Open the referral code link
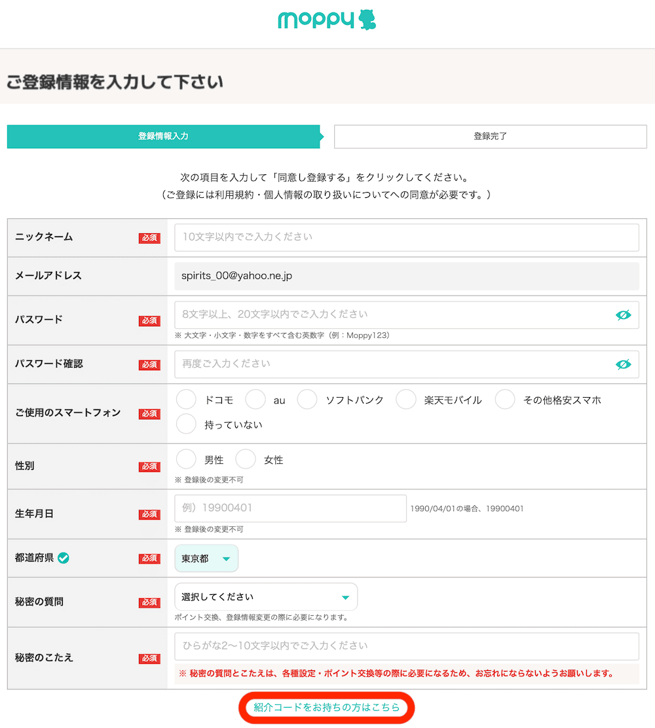Image resolution: width=655 pixels, height=728 pixels. pyautogui.click(x=327, y=708)
